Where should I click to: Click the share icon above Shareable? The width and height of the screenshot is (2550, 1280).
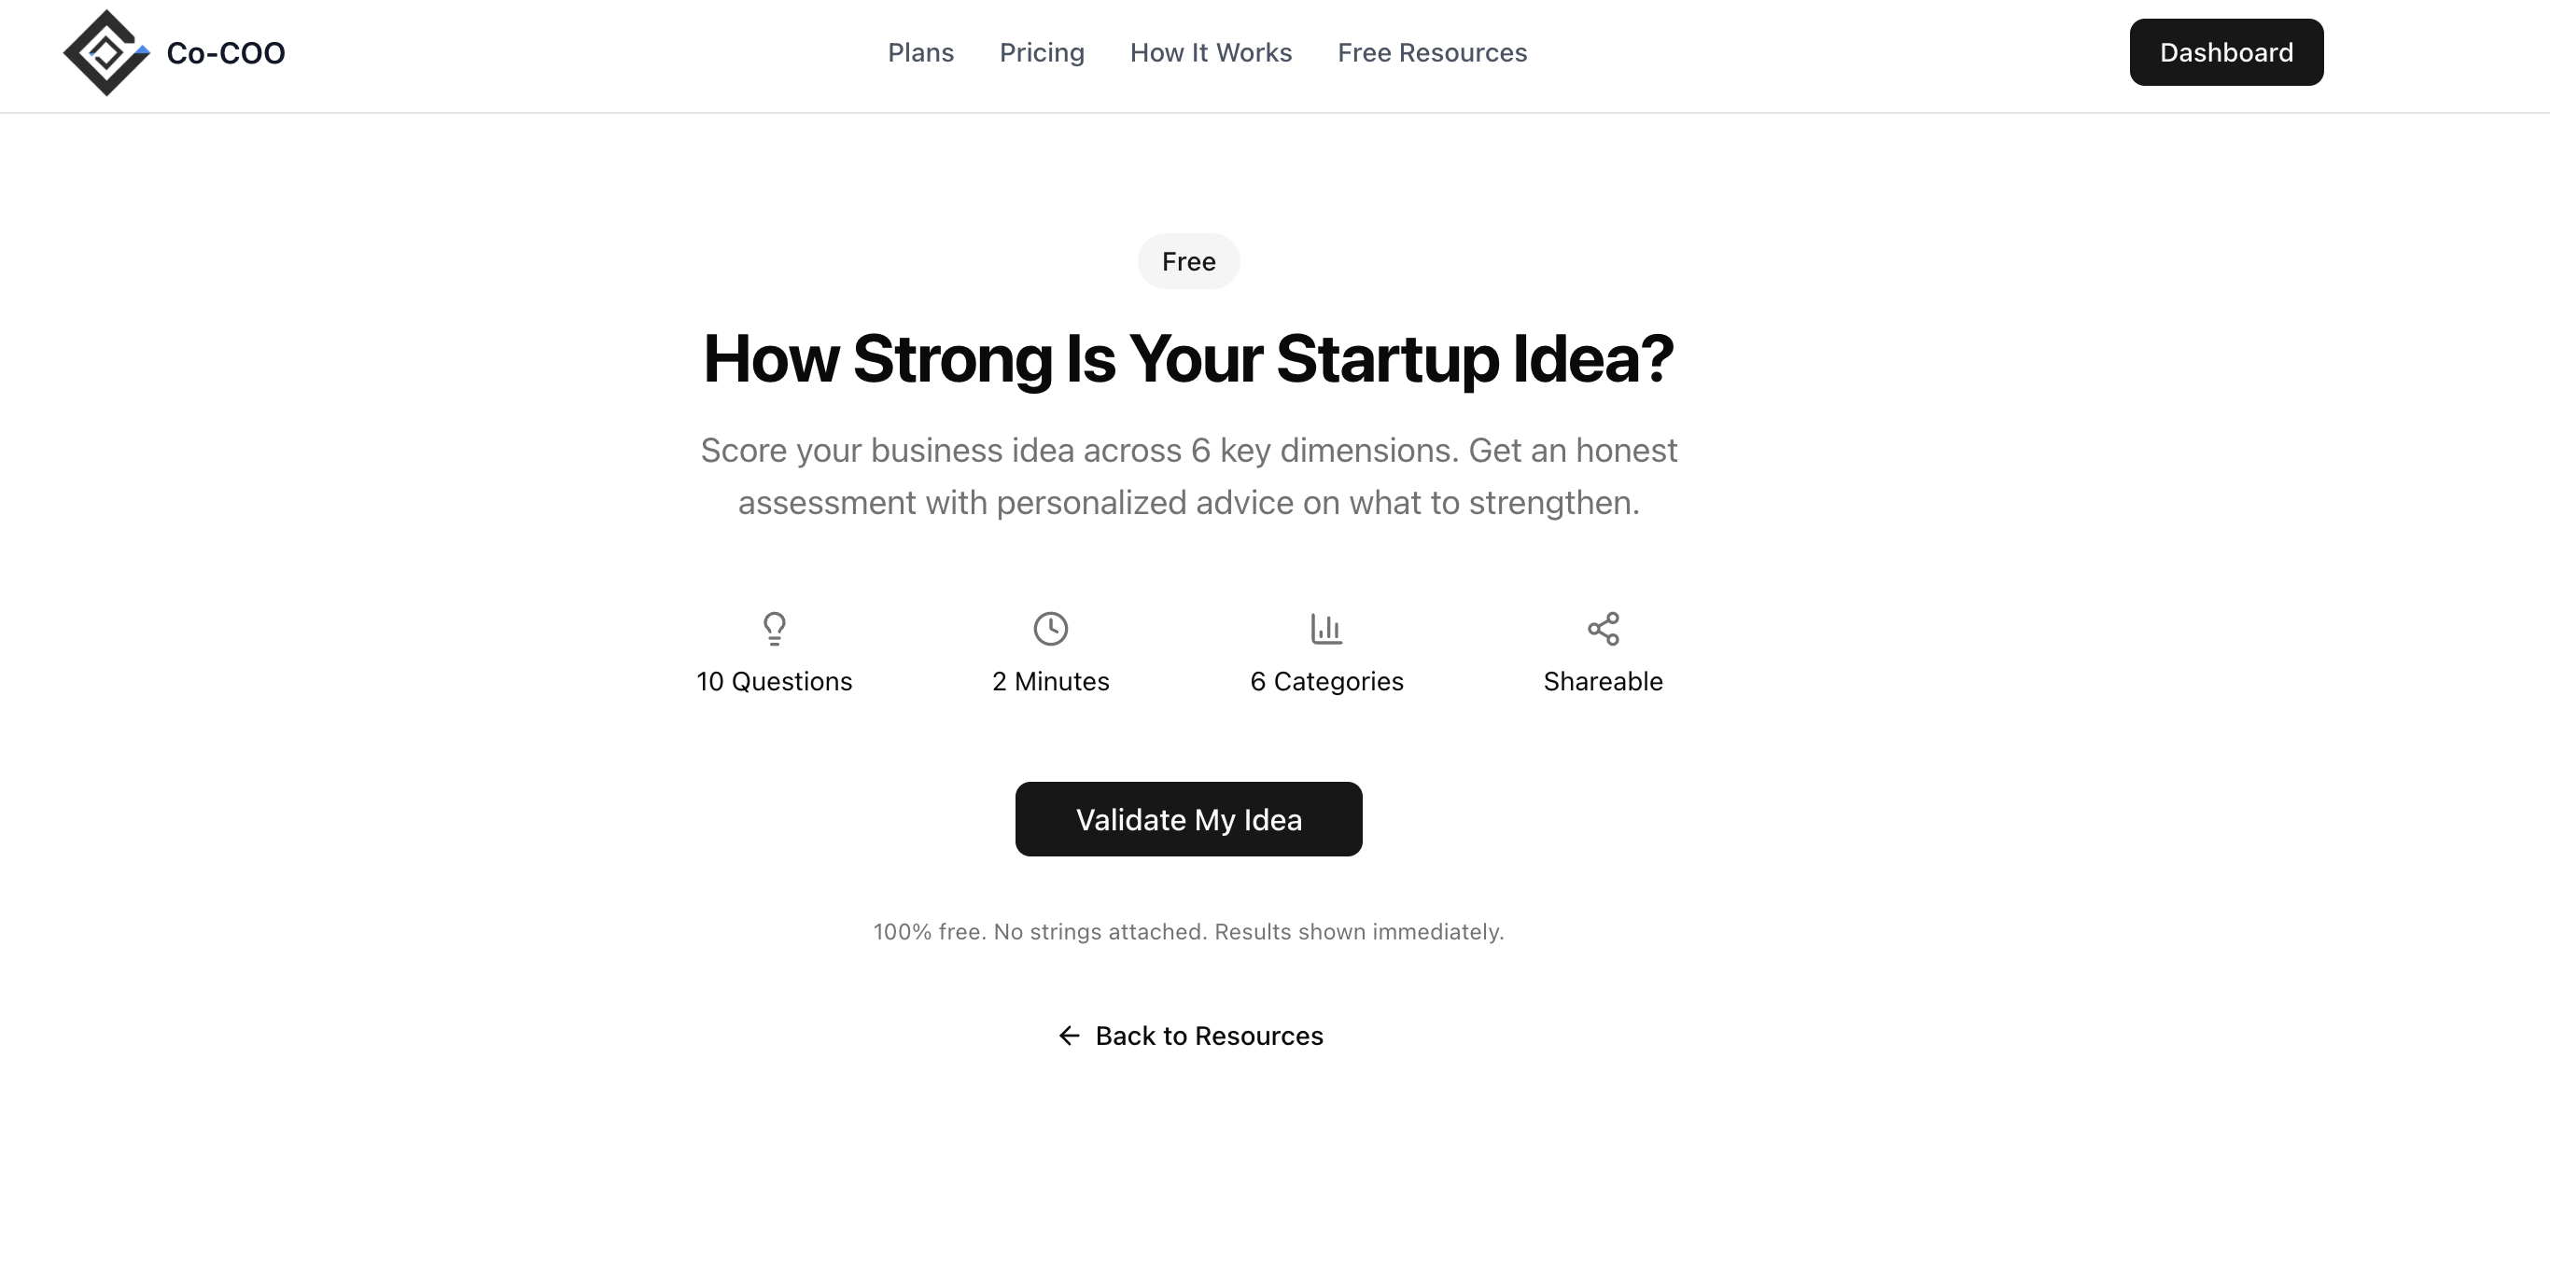1603,629
